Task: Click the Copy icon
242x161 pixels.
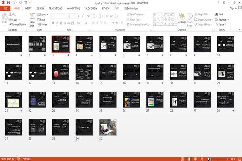Action: 10,19
